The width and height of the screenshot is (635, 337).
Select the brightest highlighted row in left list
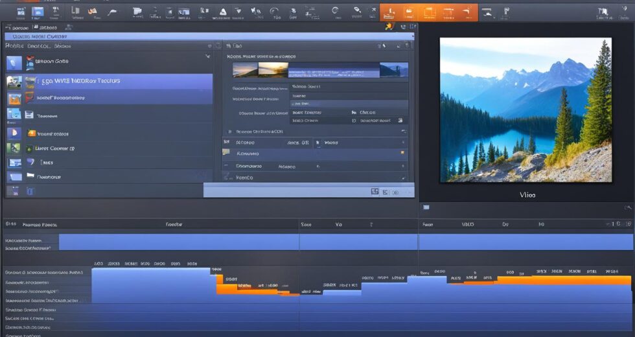[x=109, y=81]
